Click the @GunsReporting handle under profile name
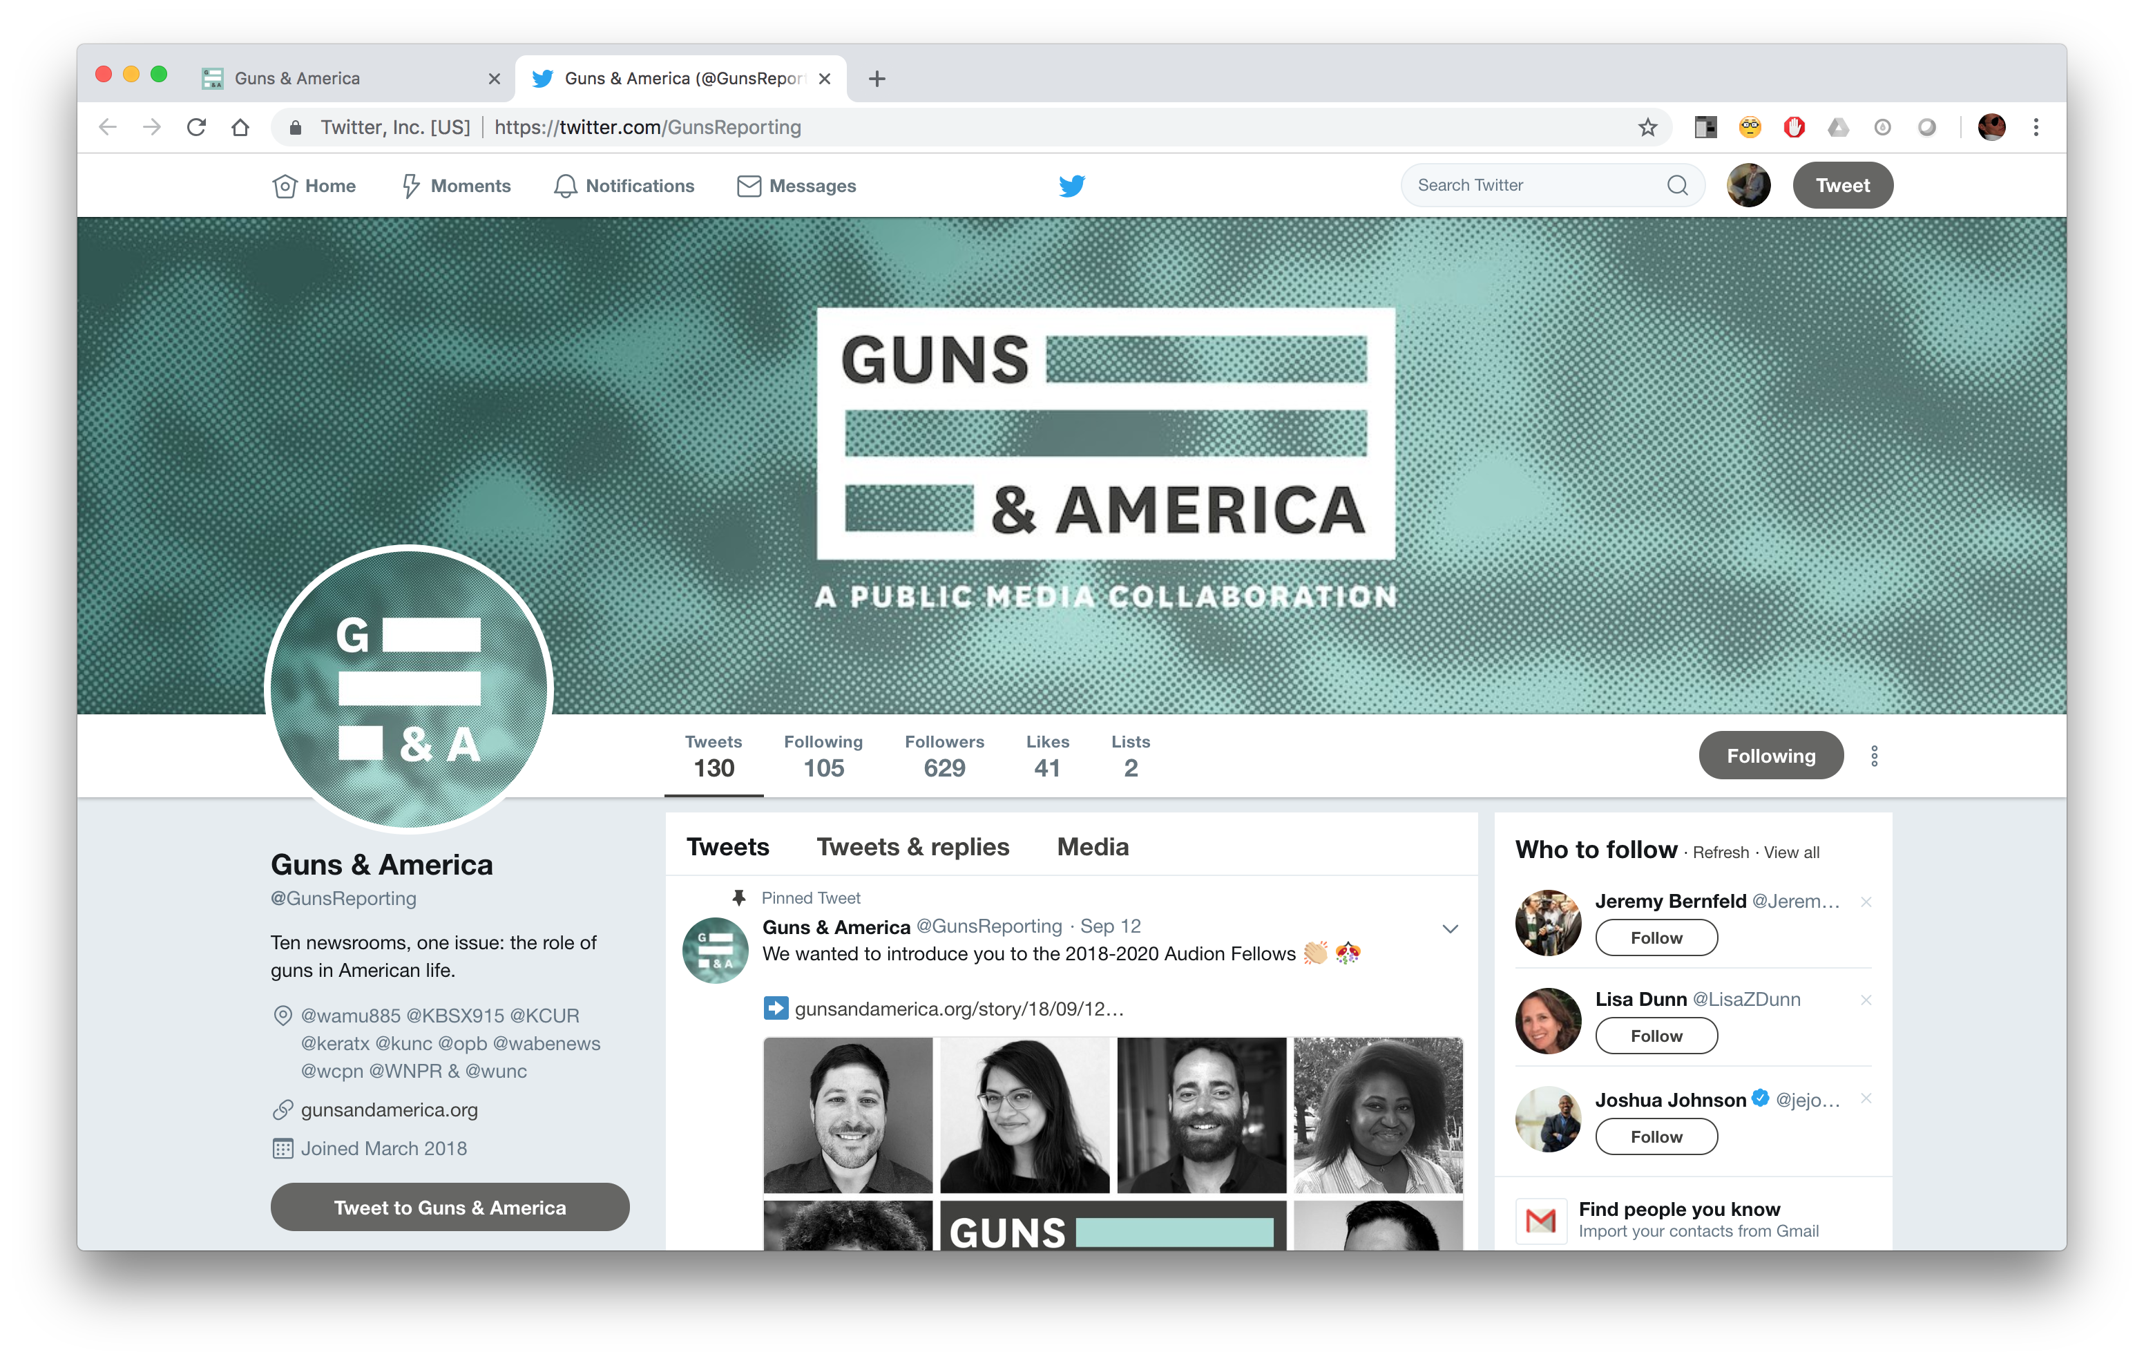The image size is (2144, 1361). point(344,899)
